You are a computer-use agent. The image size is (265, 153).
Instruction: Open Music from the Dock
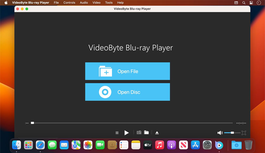pos(159,145)
